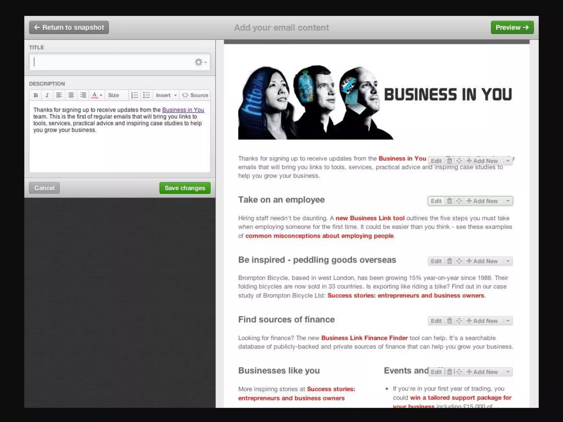Image resolution: width=563 pixels, height=422 pixels.
Task: Align description text right
Action: [83, 95]
